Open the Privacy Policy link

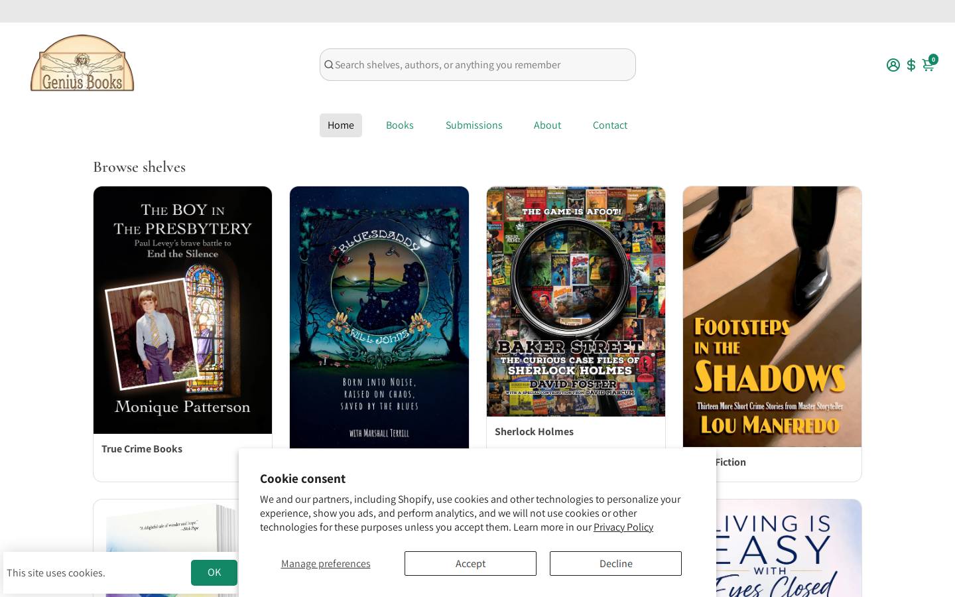623,527
